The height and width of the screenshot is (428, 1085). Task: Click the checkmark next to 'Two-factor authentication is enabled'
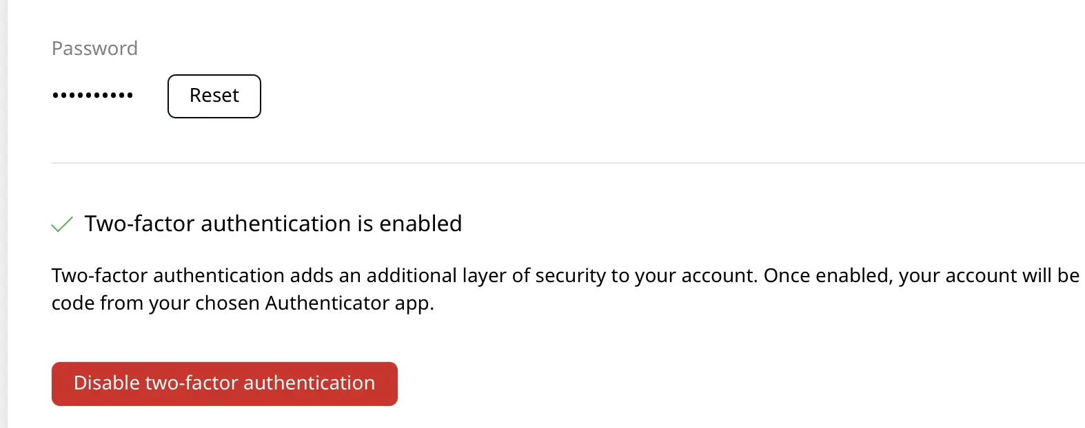coord(62,224)
